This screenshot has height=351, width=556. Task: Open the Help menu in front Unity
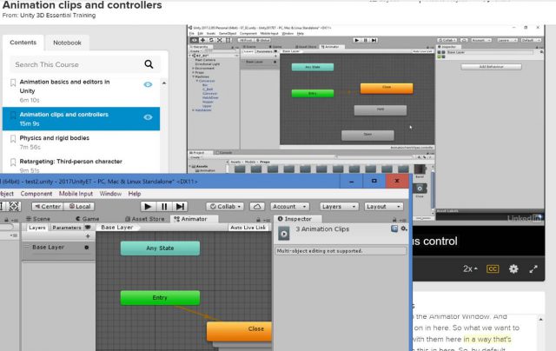tap(135, 194)
